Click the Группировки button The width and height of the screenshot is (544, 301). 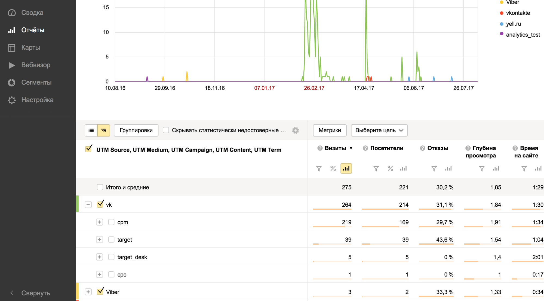tap(136, 131)
